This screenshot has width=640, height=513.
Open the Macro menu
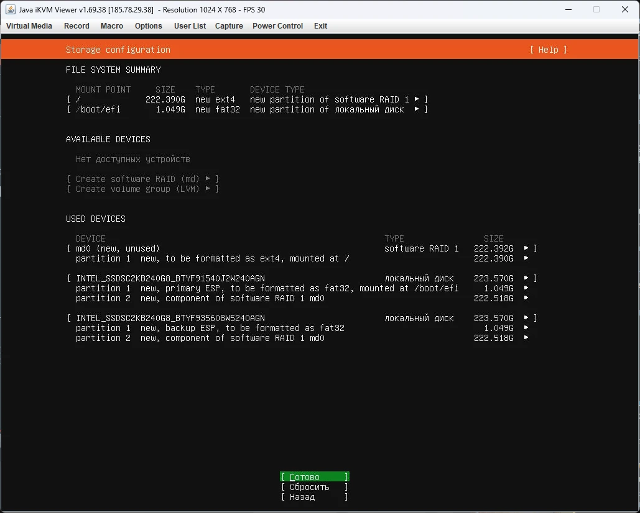pyautogui.click(x=112, y=26)
